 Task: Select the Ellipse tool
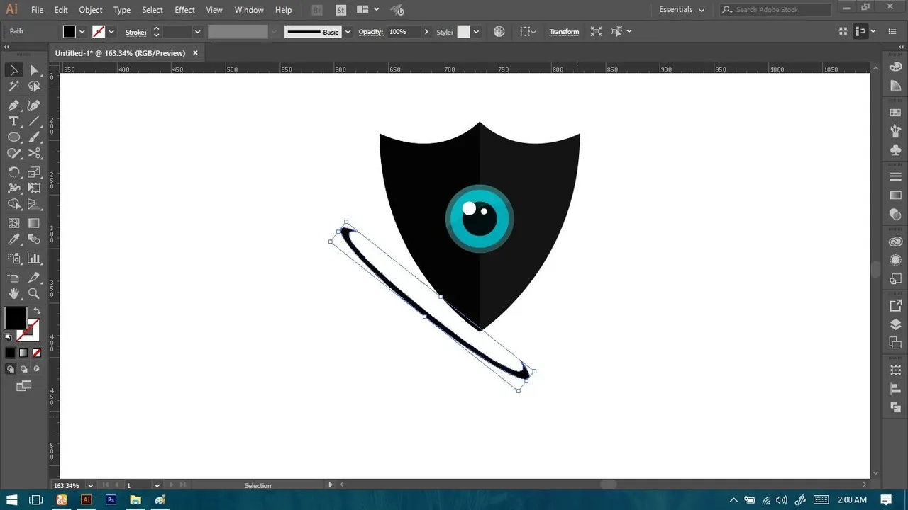coord(13,137)
